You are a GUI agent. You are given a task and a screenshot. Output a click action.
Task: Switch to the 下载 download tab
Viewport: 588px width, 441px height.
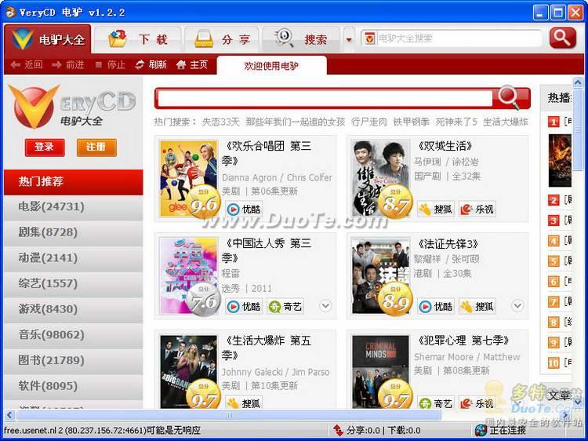(x=137, y=39)
